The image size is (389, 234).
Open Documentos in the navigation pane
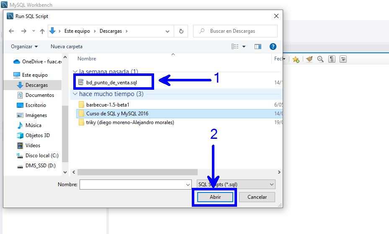pyautogui.click(x=36, y=95)
